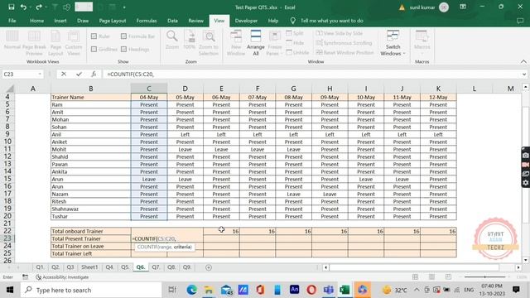Image resolution: width=530 pixels, height=298 pixels.
Task: Cancel the formula entry with the X icon
Action: coord(64,74)
